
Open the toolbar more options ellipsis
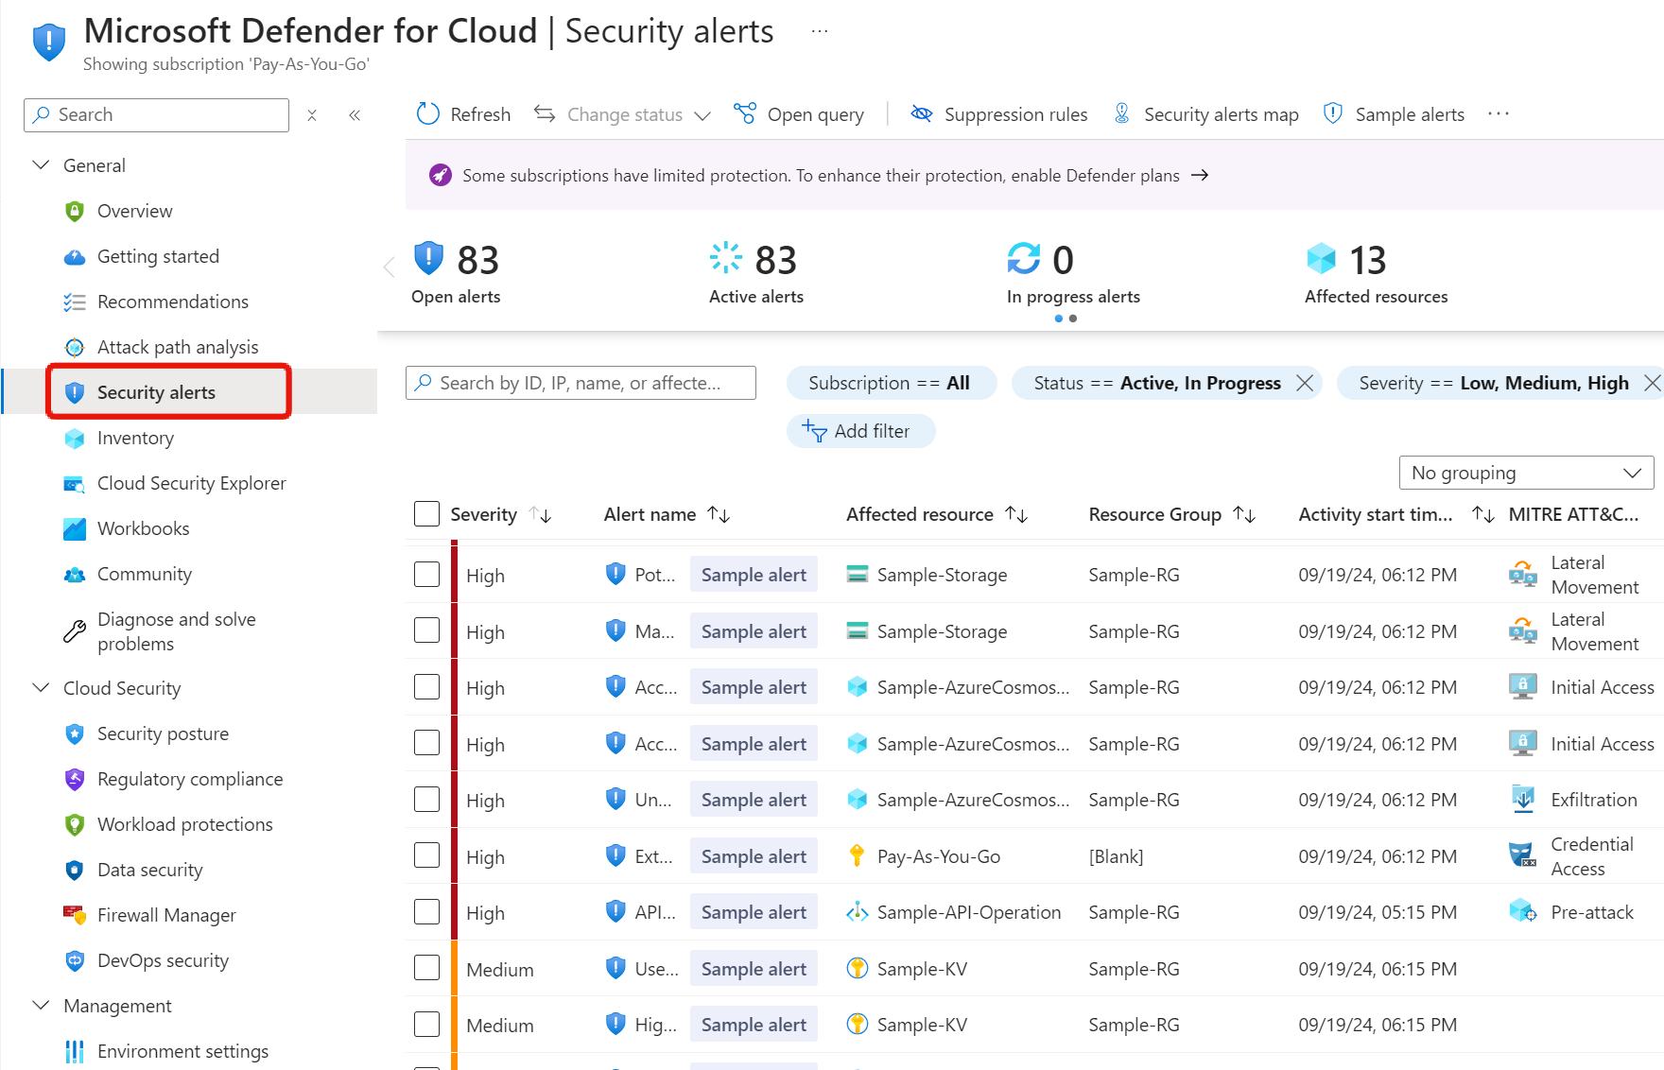coord(1499,114)
